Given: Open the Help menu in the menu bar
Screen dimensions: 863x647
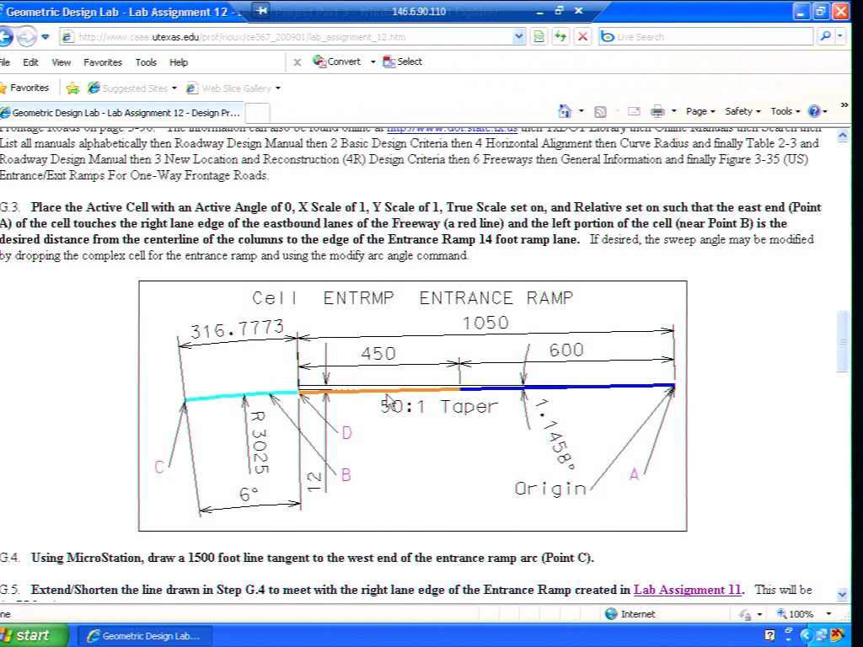Looking at the screenshot, I should (179, 62).
